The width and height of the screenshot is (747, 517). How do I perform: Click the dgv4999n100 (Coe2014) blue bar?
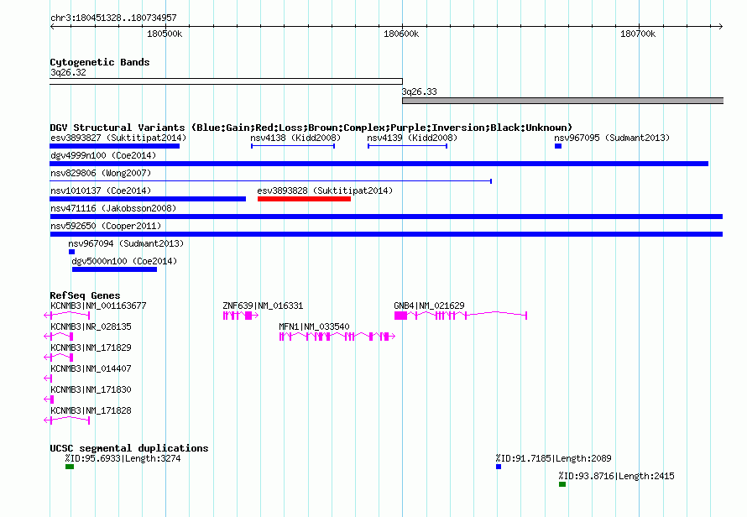click(379, 164)
